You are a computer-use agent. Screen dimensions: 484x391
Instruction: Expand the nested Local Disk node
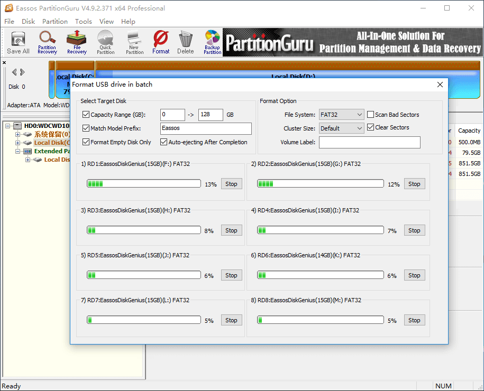click(x=28, y=160)
